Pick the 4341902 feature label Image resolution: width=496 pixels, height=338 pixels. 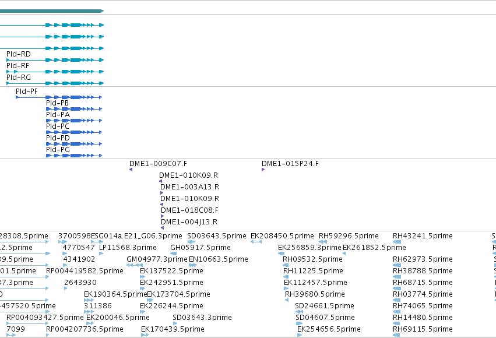click(x=79, y=259)
